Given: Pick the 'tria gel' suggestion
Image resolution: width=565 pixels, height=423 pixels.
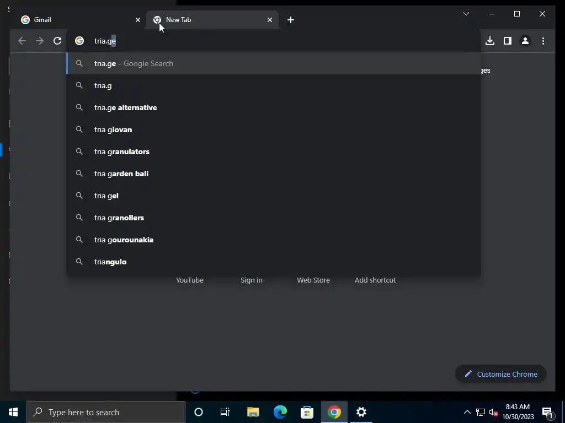Looking at the screenshot, I should click(x=274, y=196).
